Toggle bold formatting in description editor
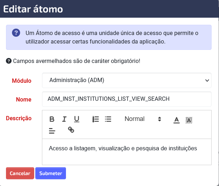This screenshot has width=219, height=186. coord(52,119)
